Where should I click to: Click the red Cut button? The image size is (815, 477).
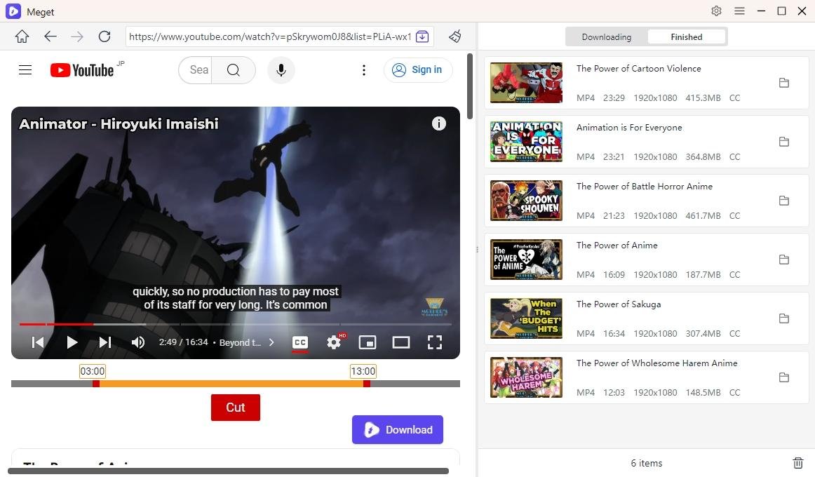pos(236,408)
